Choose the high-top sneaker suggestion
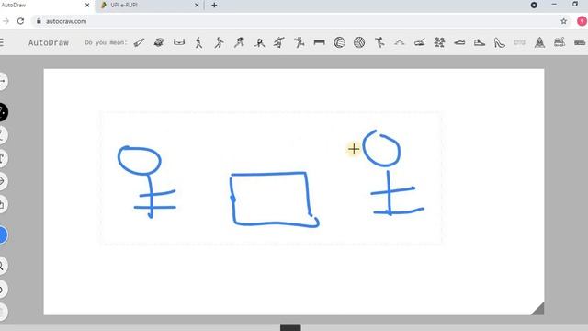 (x=480, y=43)
